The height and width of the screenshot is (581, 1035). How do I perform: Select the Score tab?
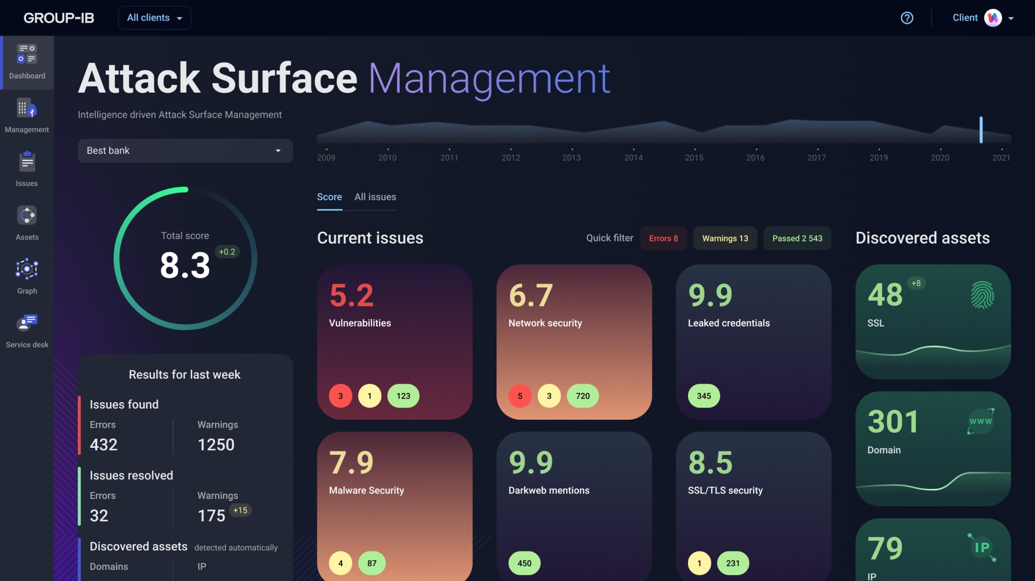tap(329, 197)
